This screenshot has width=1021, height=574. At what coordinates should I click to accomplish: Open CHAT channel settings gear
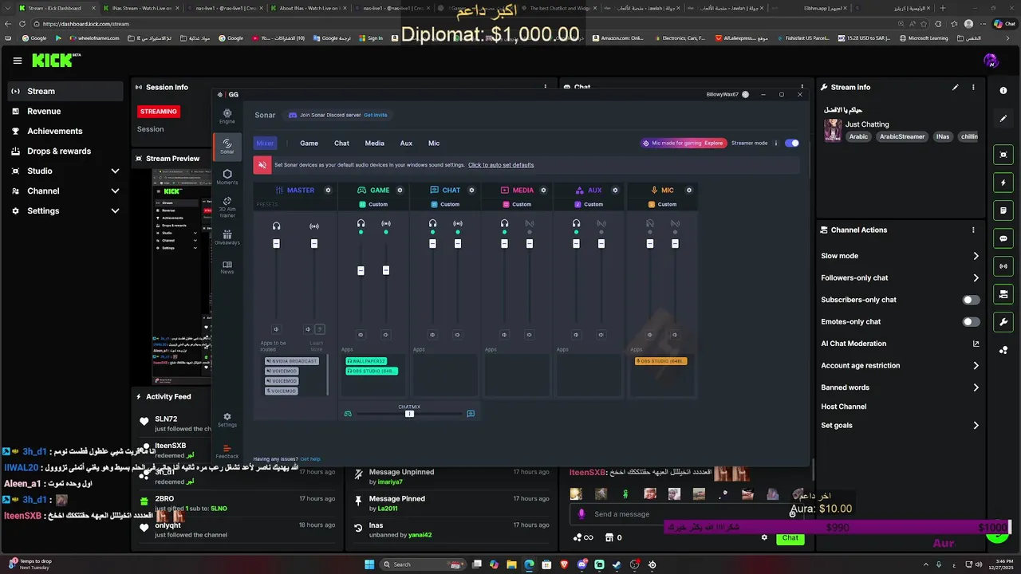pyautogui.click(x=471, y=191)
